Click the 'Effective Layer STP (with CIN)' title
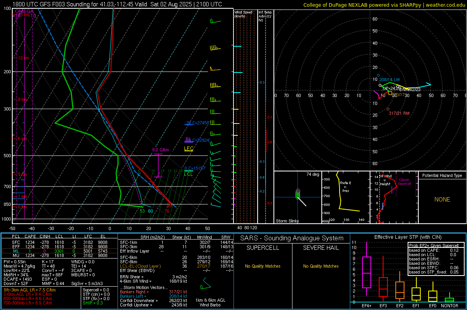The image size is (467, 310). click(408, 237)
